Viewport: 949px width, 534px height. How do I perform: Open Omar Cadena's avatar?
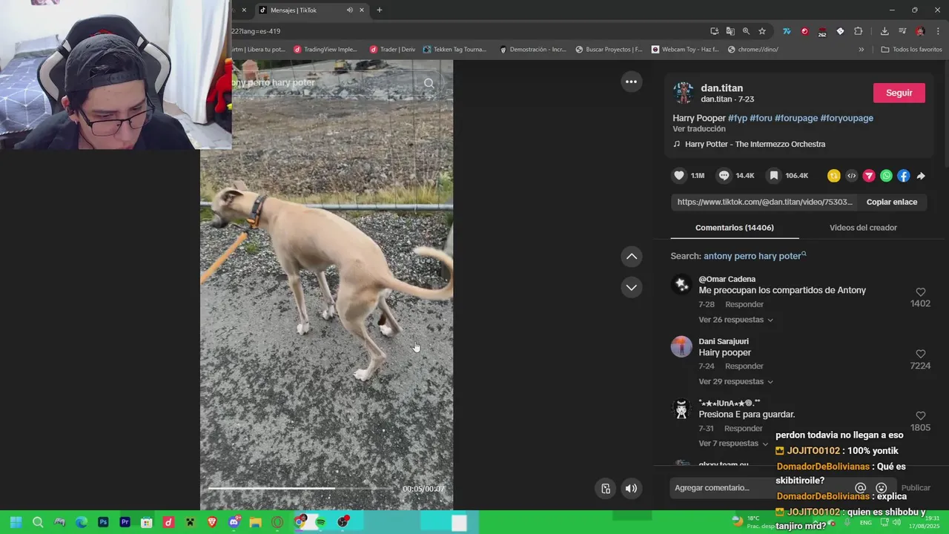[x=681, y=285]
